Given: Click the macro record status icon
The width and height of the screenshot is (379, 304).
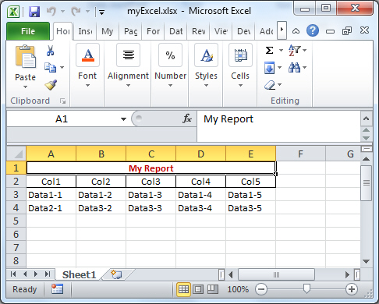Looking at the screenshot, I should (x=57, y=289).
